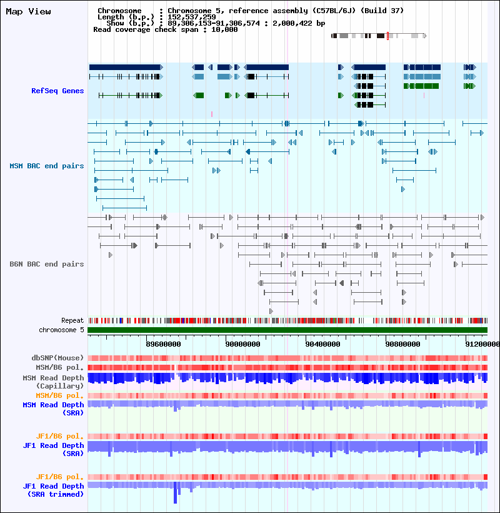
Task: Click the gray MSM/B6 pol. label under dbSNP
Action: click(60, 367)
